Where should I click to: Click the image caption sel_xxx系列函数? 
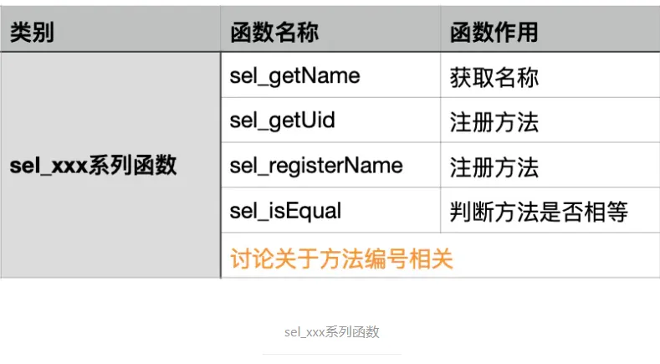point(332,332)
